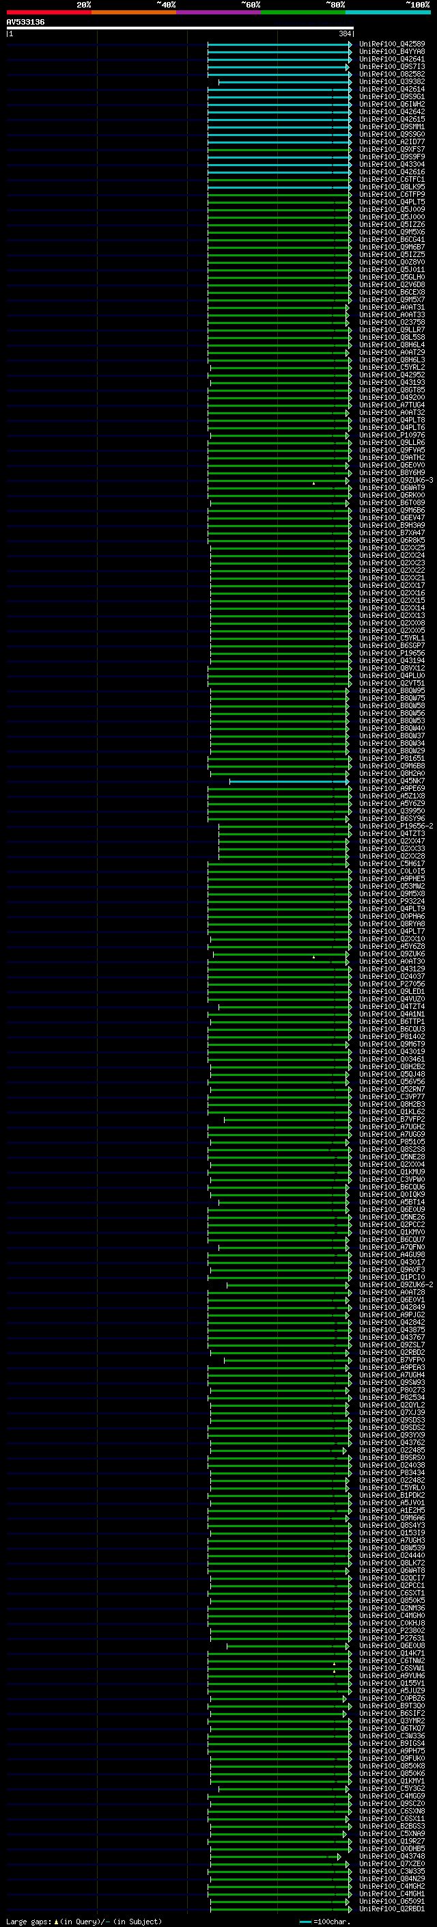This screenshot has height=1927, width=437.
Task: Click the AV533136 query title
Action: point(25,22)
